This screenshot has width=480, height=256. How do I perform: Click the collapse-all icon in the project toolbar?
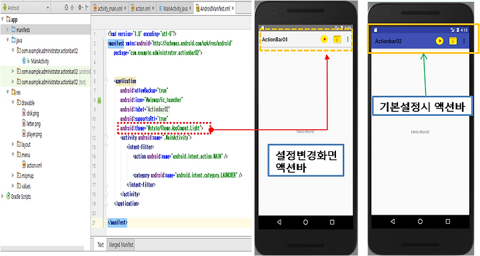(72, 7)
